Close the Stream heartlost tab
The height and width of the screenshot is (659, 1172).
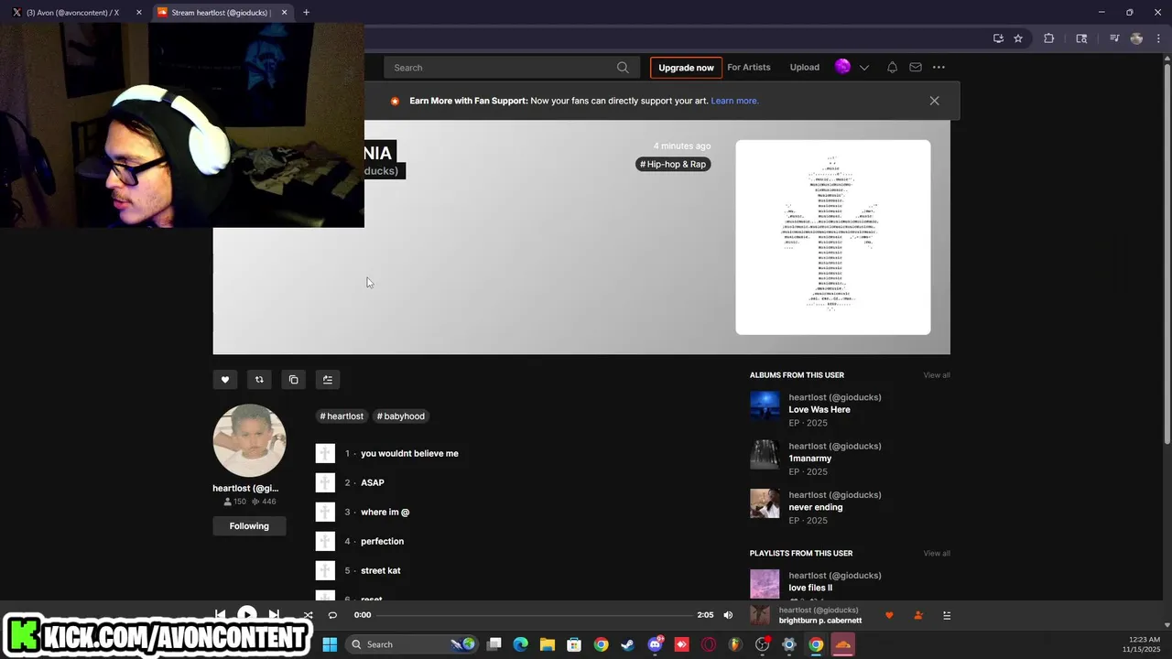[284, 13]
